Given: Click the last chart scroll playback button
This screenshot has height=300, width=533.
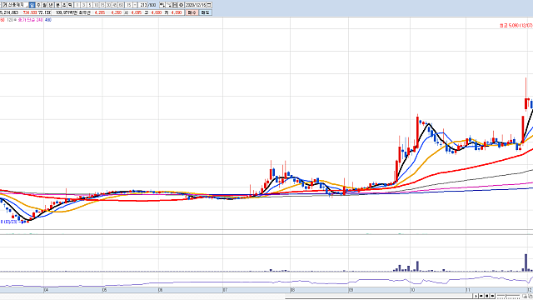Looking at the screenshot, I should (492, 296).
